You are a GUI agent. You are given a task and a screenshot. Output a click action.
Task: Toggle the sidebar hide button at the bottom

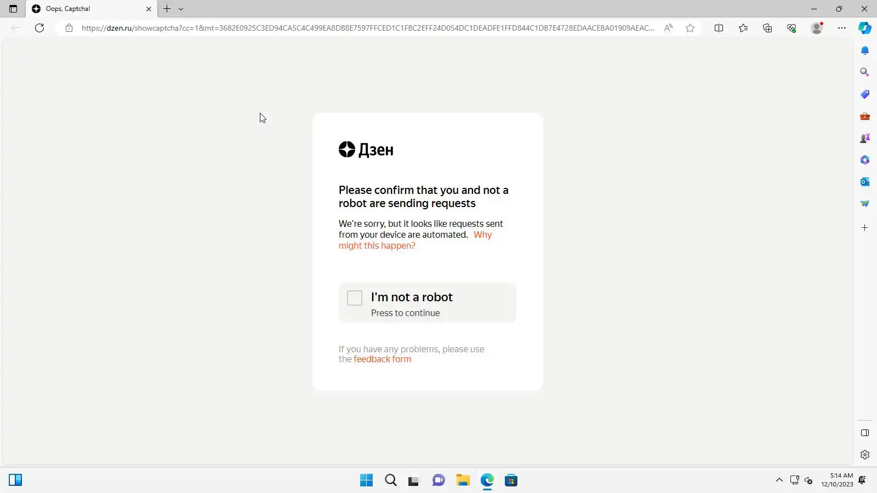(x=865, y=433)
